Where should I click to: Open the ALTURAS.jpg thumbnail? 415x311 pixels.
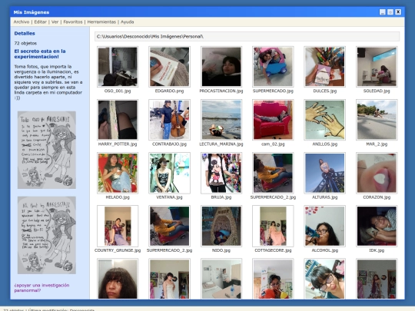tap(325, 173)
